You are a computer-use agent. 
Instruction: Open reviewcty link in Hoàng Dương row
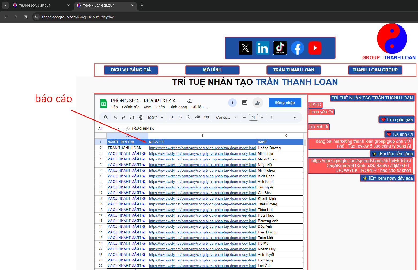202,148
